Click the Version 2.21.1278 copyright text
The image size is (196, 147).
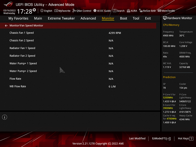[x=98, y=143]
